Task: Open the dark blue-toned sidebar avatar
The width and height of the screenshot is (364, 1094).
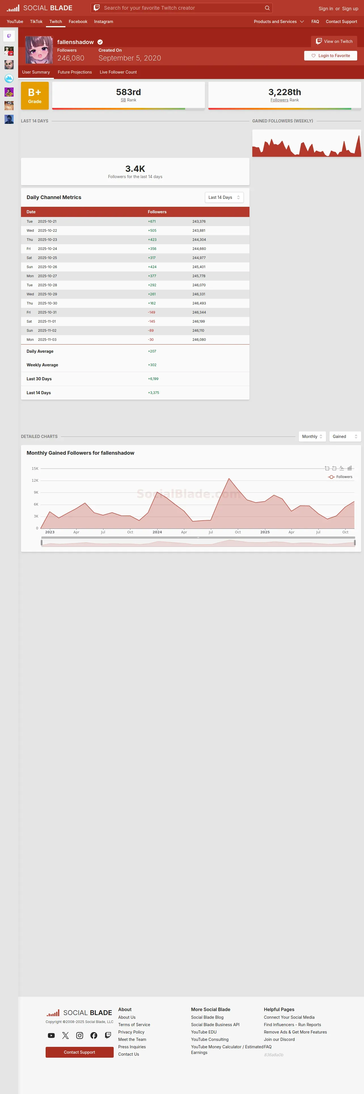Action: (x=9, y=119)
